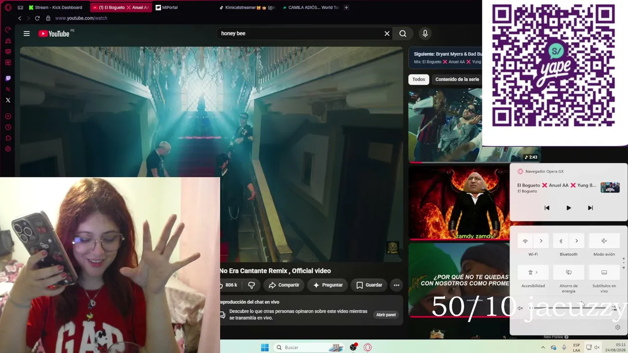Dislike the video with thumbs-down
628x353 pixels.
point(251,285)
